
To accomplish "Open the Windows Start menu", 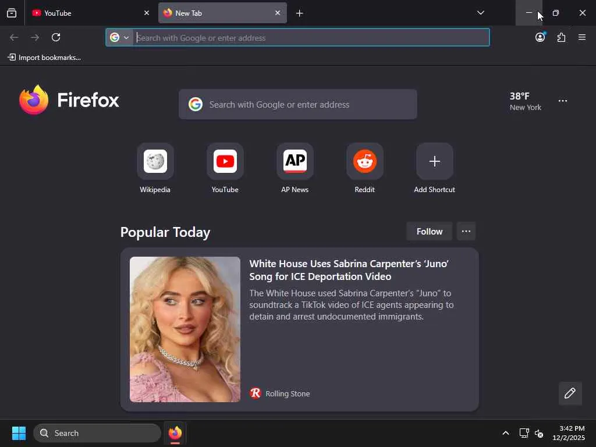I will click(x=19, y=433).
